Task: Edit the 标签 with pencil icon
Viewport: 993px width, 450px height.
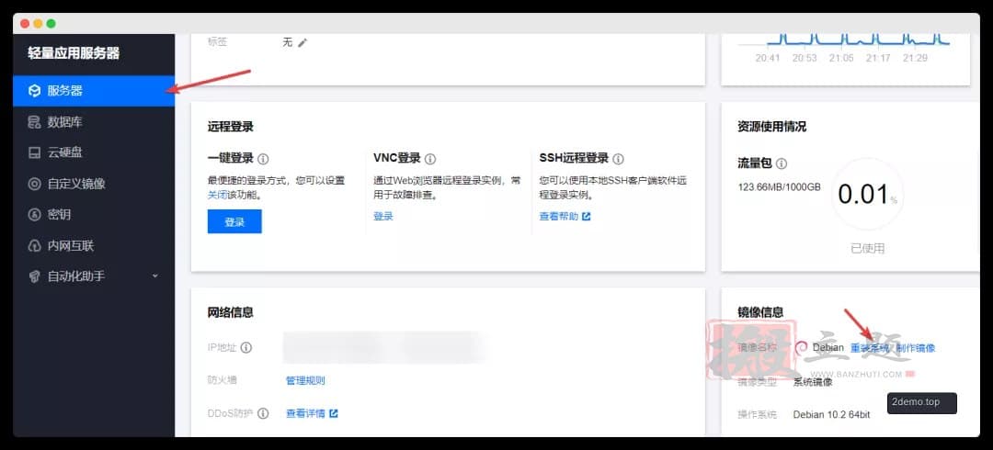Action: (x=302, y=42)
